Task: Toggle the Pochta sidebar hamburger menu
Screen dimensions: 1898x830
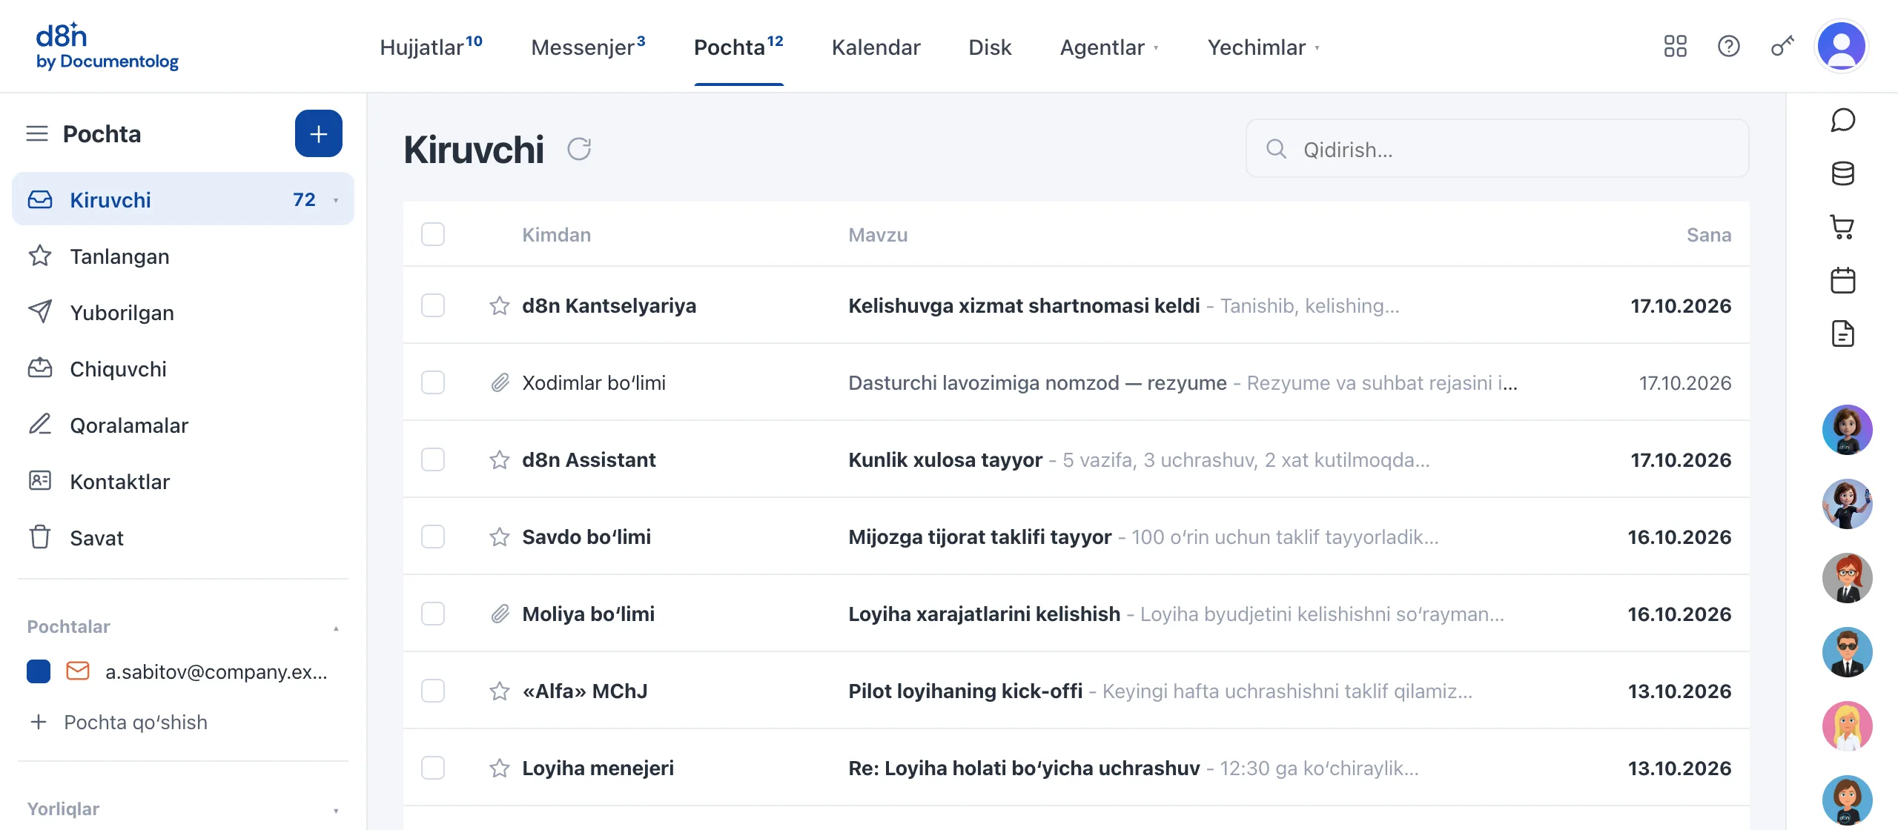Action: (x=37, y=133)
